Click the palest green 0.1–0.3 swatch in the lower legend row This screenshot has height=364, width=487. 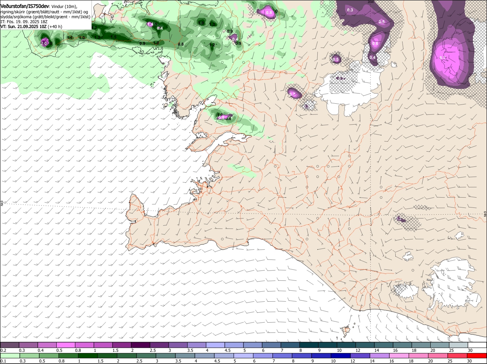[x=10, y=355]
